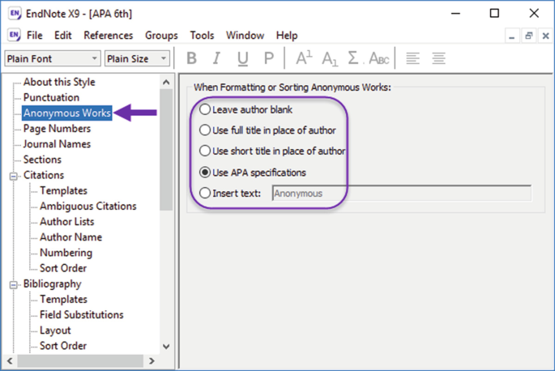Open the Tools menu

202,36
